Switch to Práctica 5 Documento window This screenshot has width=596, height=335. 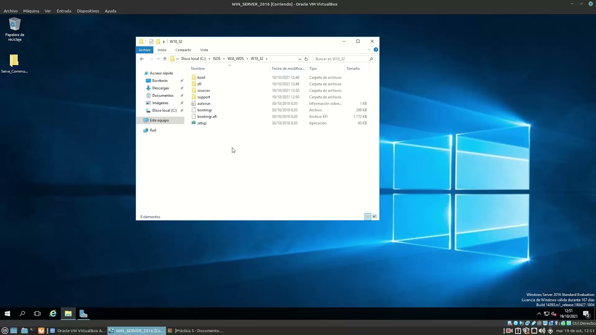[x=196, y=331]
